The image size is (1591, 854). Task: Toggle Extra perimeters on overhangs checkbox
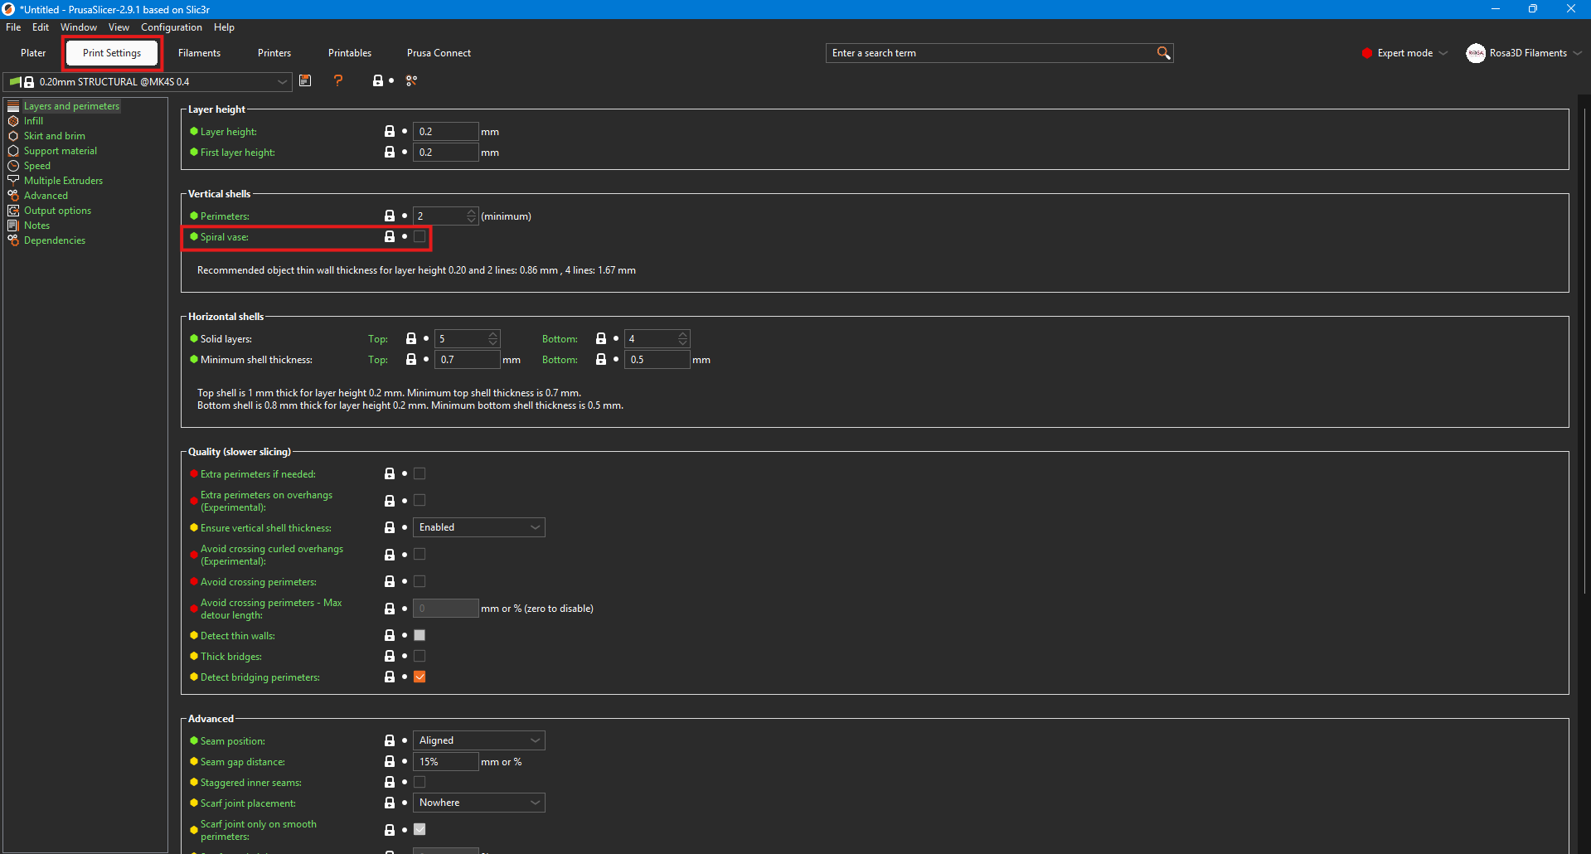[x=420, y=500]
